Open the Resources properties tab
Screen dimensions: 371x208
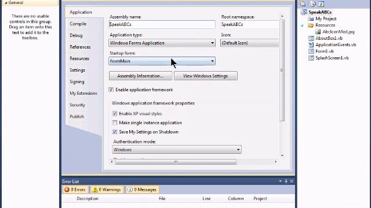[x=79, y=58]
